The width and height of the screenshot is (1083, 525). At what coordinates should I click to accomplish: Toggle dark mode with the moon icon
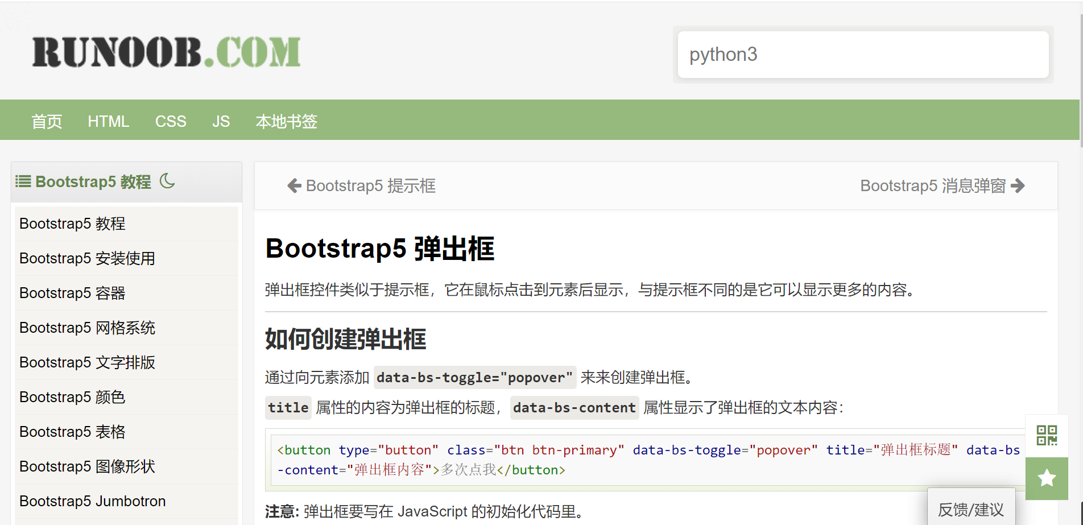click(167, 181)
